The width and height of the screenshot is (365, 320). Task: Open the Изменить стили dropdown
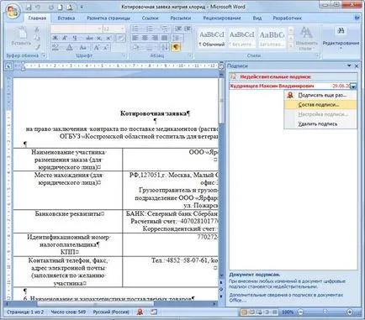306,39
